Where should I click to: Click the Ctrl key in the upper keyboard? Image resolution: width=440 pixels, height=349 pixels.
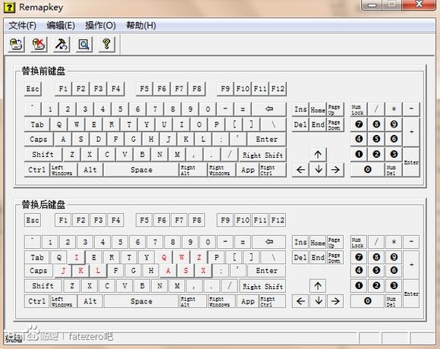(x=37, y=170)
